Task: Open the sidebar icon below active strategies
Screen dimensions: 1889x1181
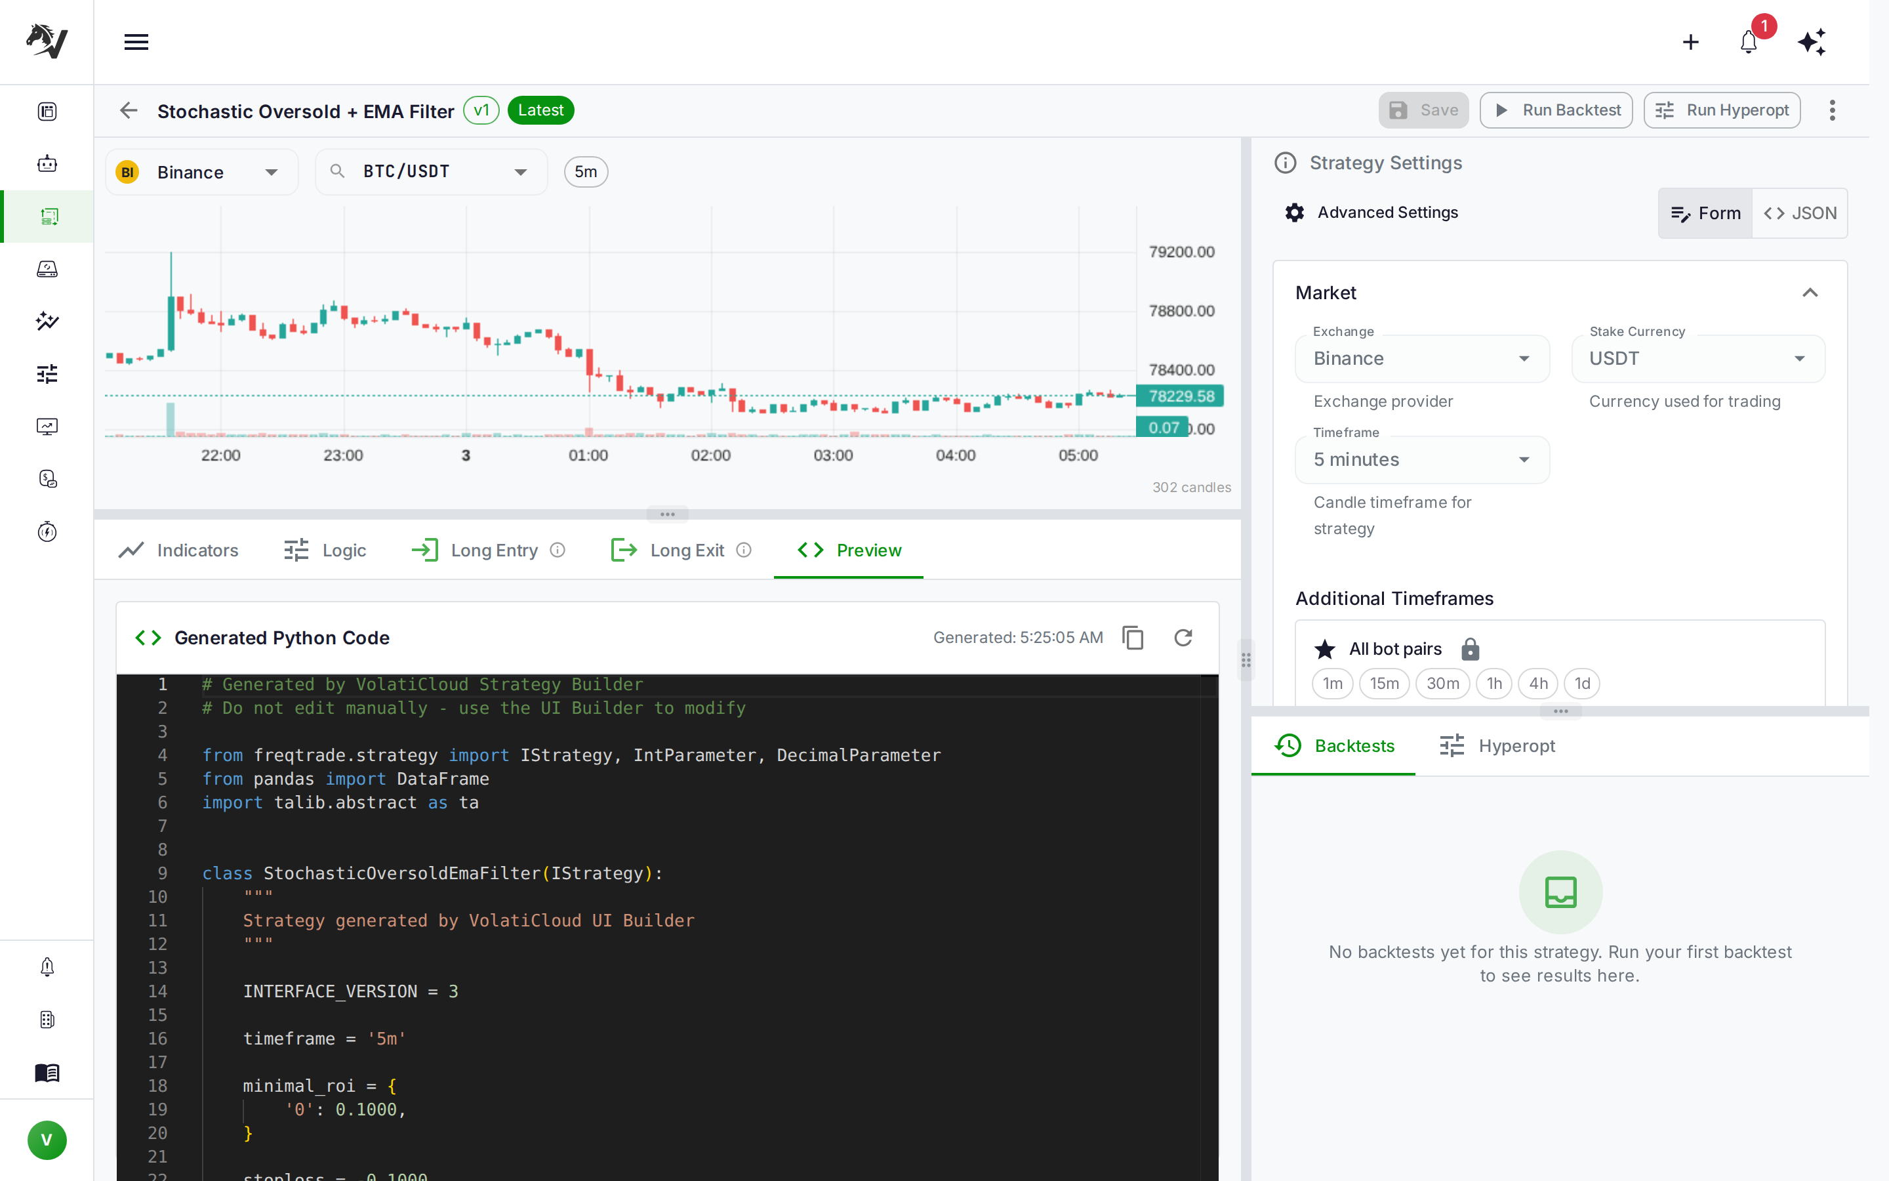Action: pyautogui.click(x=47, y=269)
